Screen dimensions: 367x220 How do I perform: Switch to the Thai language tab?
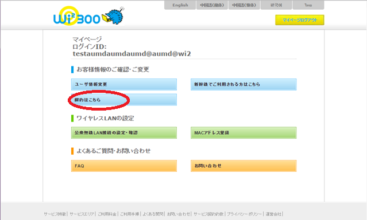[308, 5]
